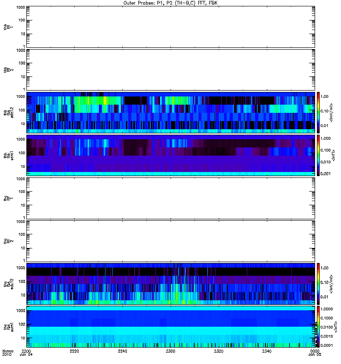Click the '1' y-axis tick of thc fff 1
Viewport: 341px width, 364px height.
pos(24,217)
